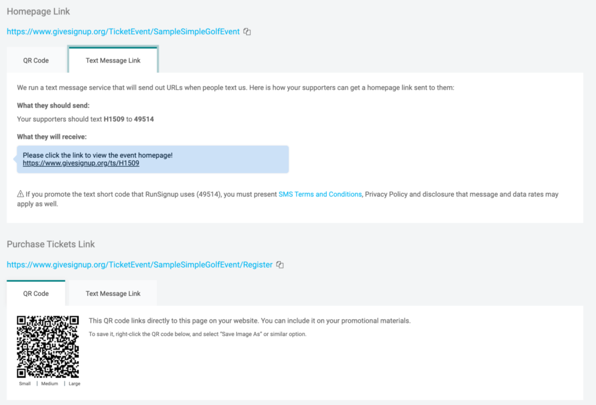Choose the Small QR code size
596x405 pixels.
coord(25,384)
